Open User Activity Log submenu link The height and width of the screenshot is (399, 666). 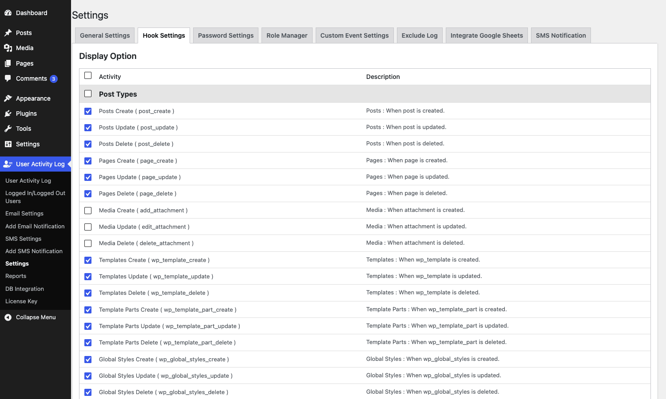click(x=28, y=180)
